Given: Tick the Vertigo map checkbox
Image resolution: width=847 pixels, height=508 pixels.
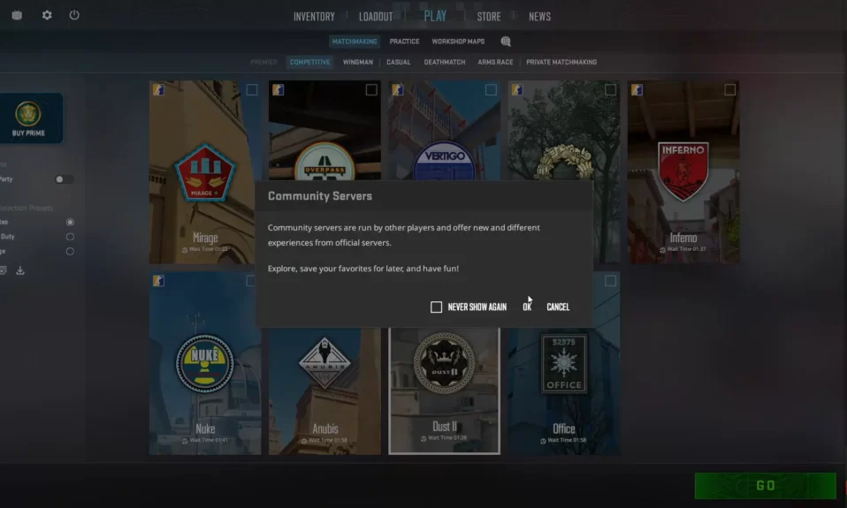Looking at the screenshot, I should click(x=491, y=89).
